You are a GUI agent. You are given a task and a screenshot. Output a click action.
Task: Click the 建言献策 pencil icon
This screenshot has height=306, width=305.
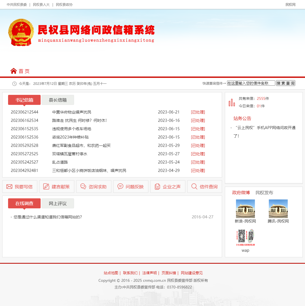[46, 186]
